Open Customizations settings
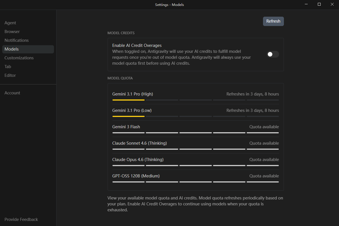 [28, 58]
